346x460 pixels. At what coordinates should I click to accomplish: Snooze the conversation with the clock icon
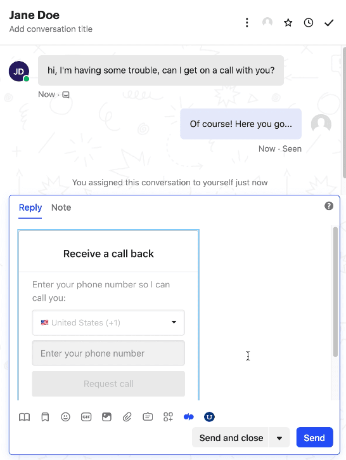(309, 23)
